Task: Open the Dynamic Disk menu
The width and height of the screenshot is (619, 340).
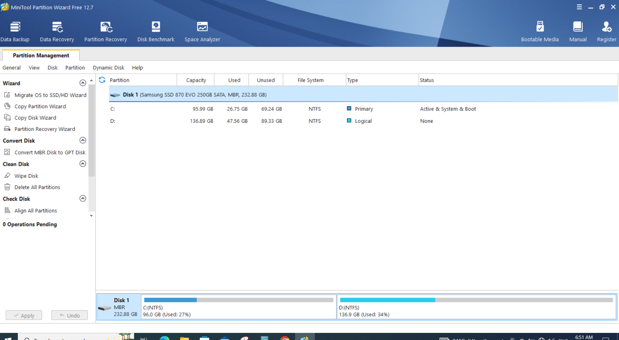Action: [108, 68]
